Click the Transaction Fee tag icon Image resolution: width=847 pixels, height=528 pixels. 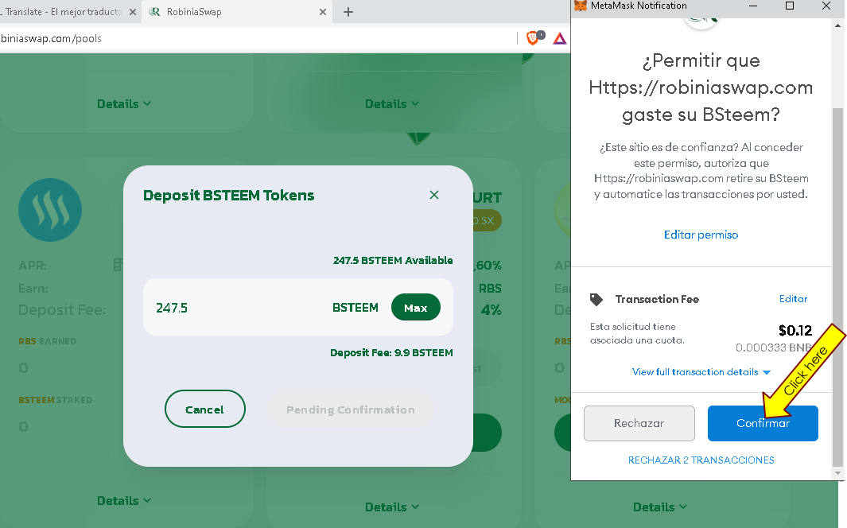coord(596,299)
